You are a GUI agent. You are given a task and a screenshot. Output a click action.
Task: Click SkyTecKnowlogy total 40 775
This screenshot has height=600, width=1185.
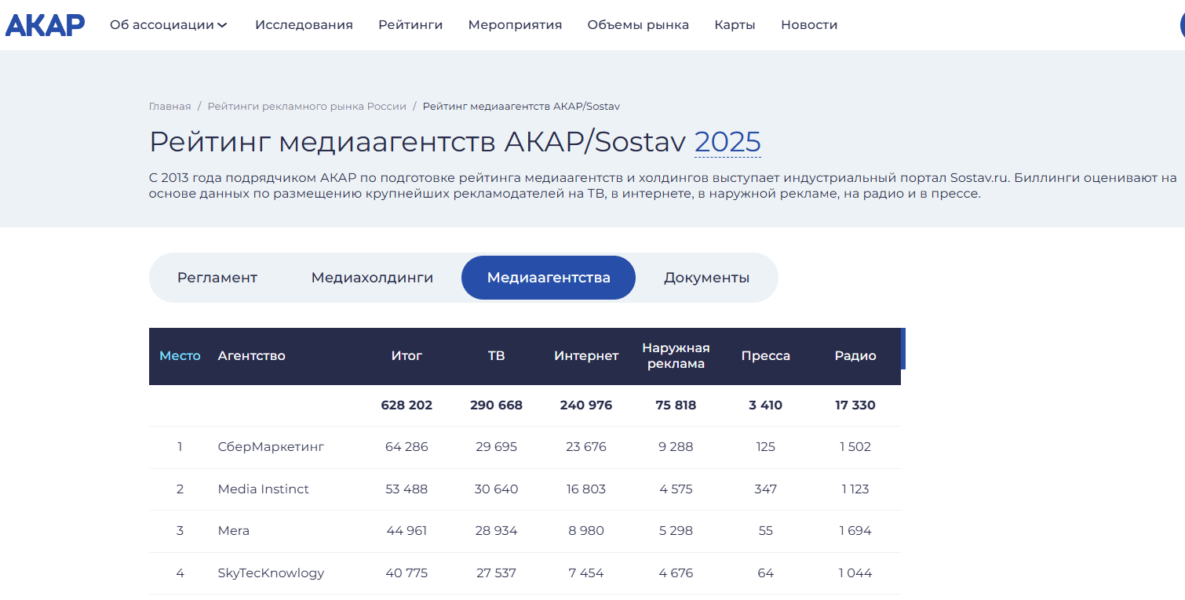pyautogui.click(x=407, y=573)
